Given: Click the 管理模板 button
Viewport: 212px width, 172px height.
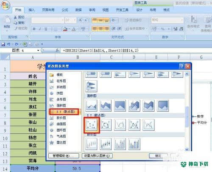Looking at the screenshot, I should click(64, 156).
